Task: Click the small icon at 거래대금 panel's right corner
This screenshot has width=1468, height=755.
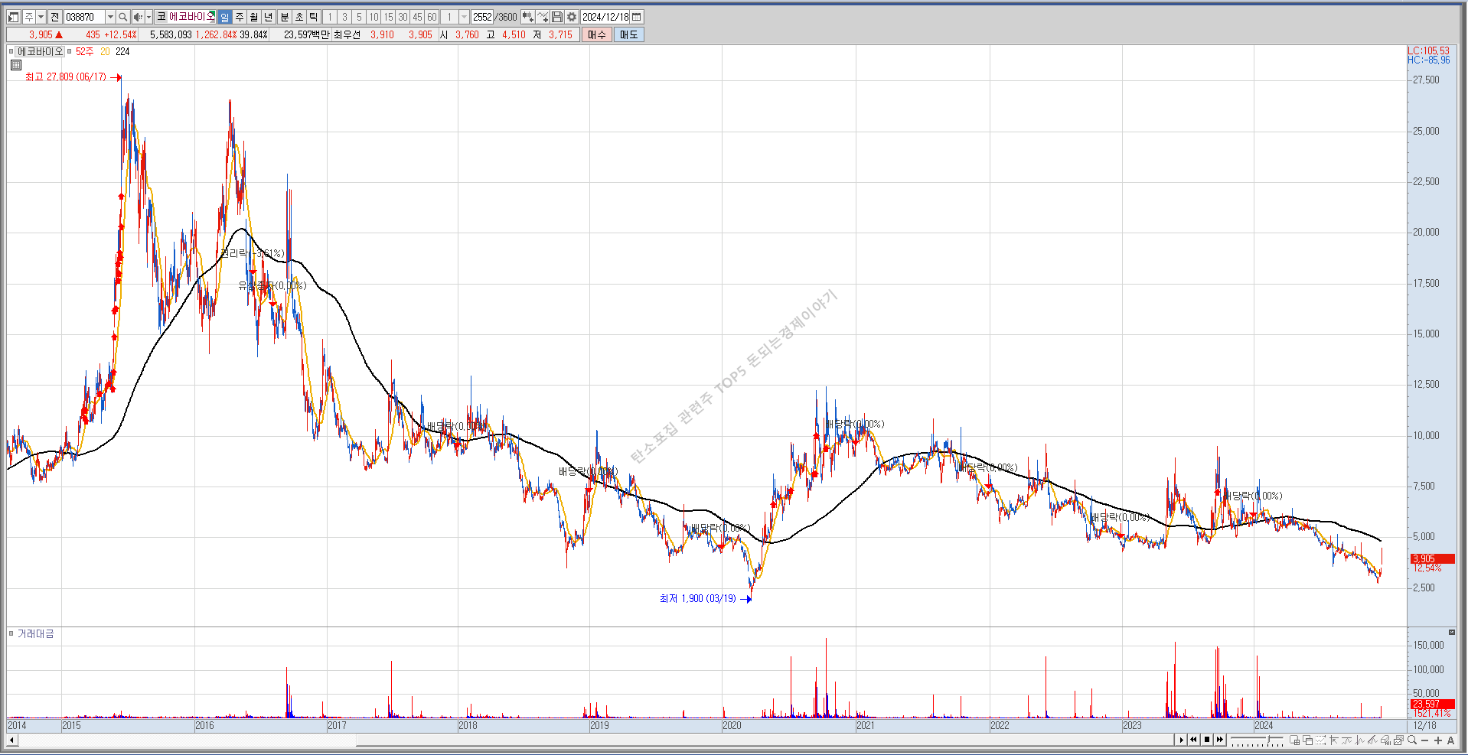Action: [x=1451, y=632]
